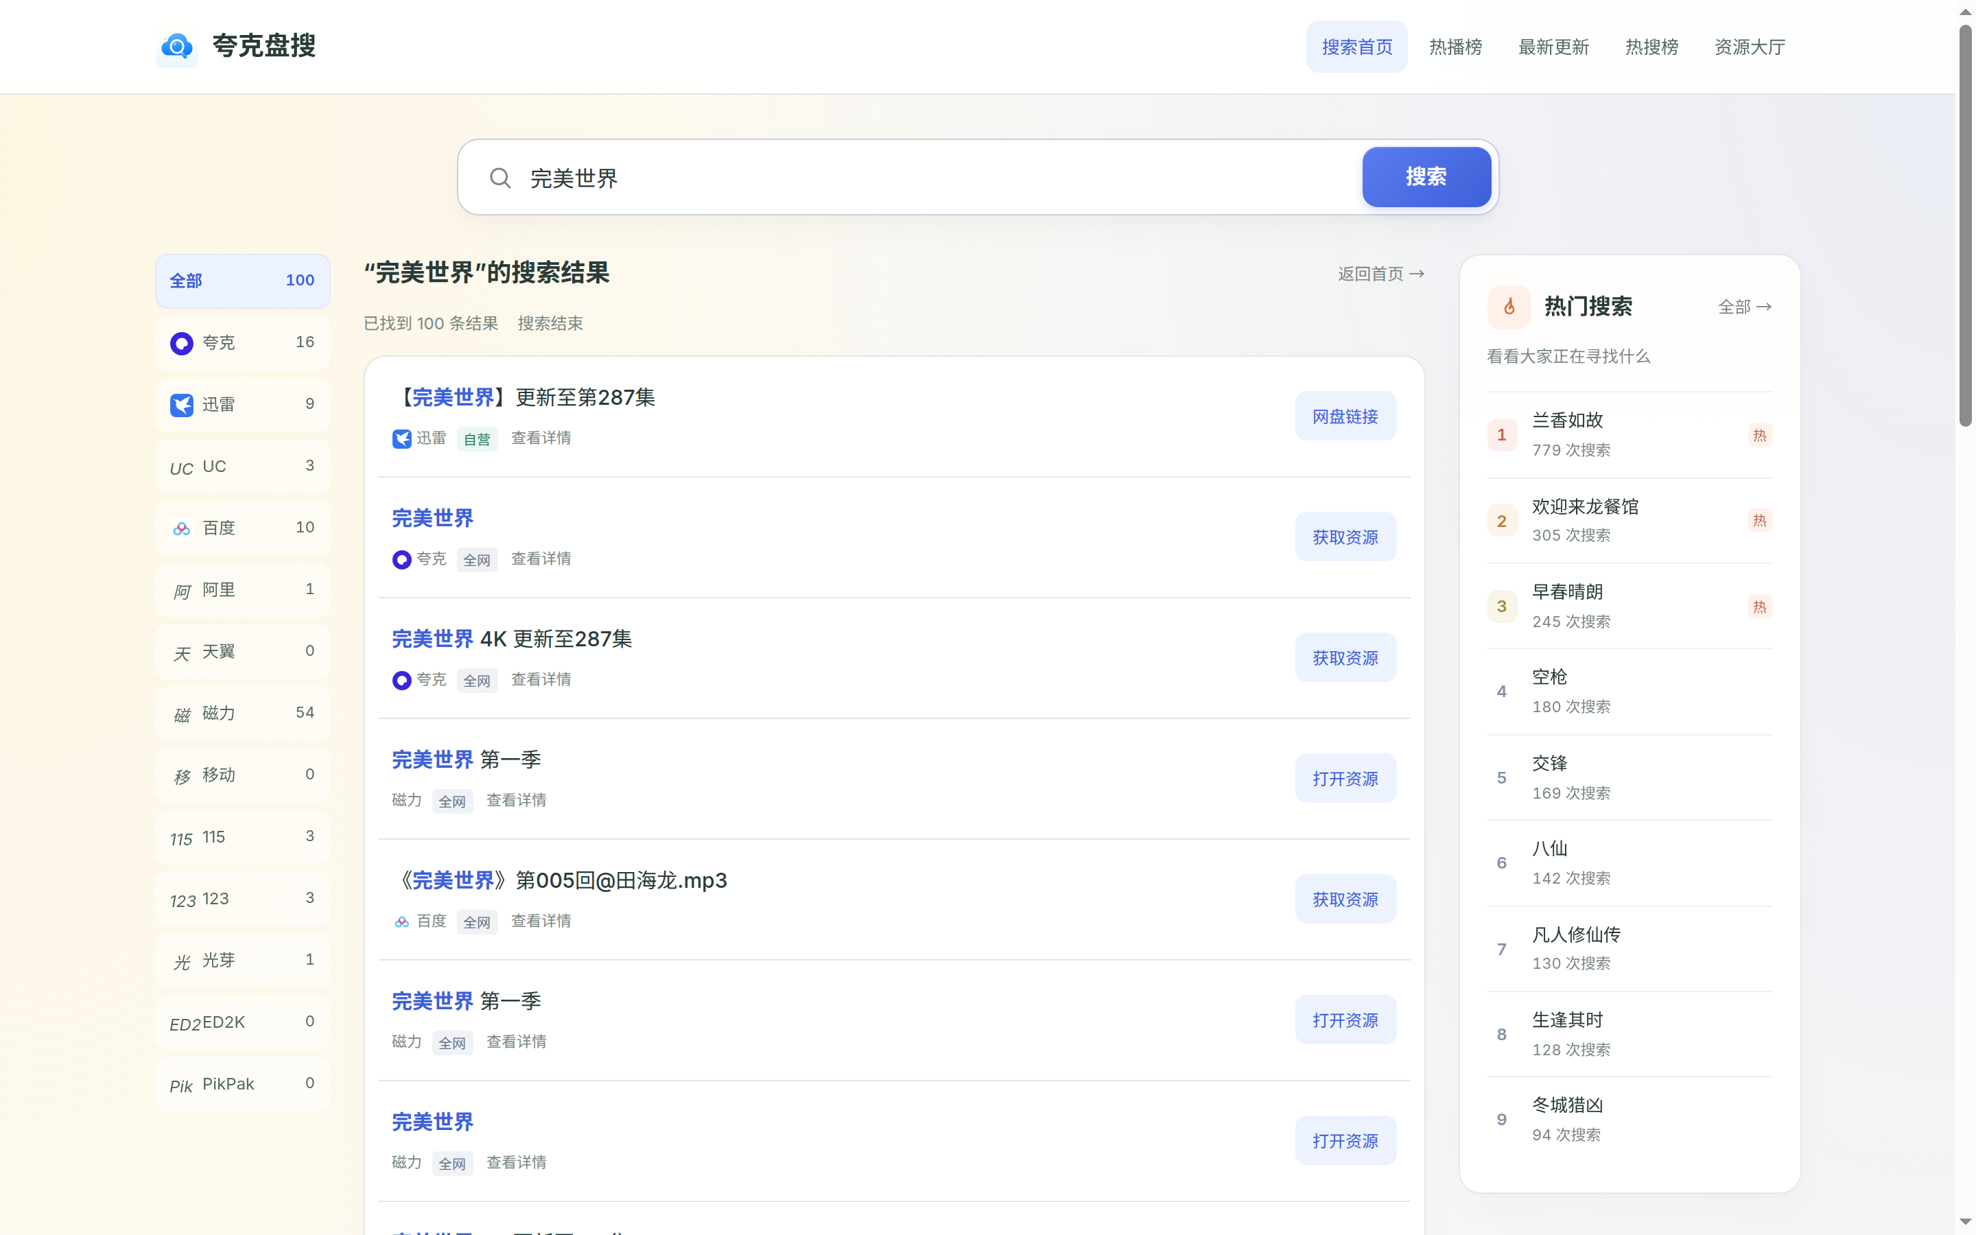Select hot search 交锋

1630,779
